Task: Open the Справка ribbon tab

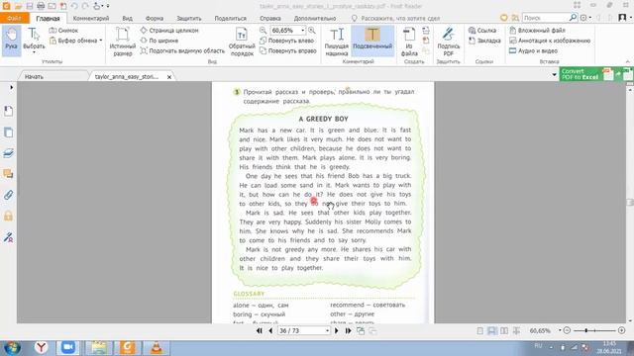Action: pyautogui.click(x=270, y=18)
